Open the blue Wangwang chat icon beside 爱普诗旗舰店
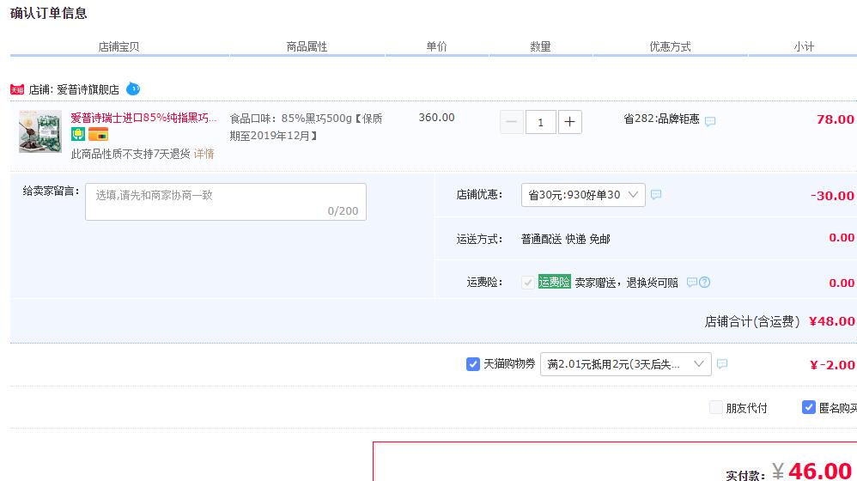 (133, 88)
